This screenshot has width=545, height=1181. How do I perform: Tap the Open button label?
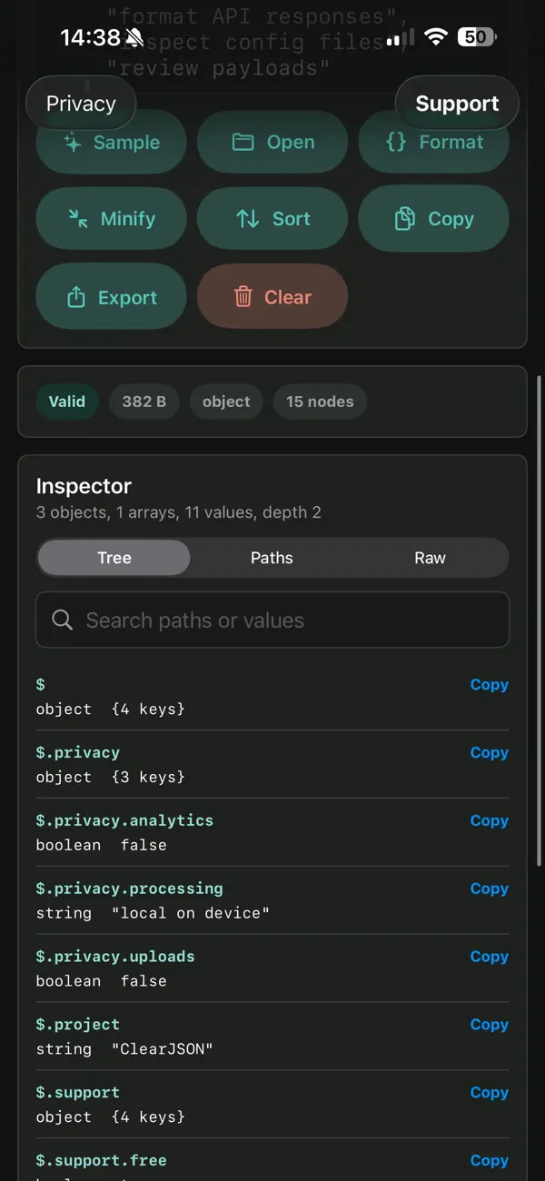coord(291,143)
